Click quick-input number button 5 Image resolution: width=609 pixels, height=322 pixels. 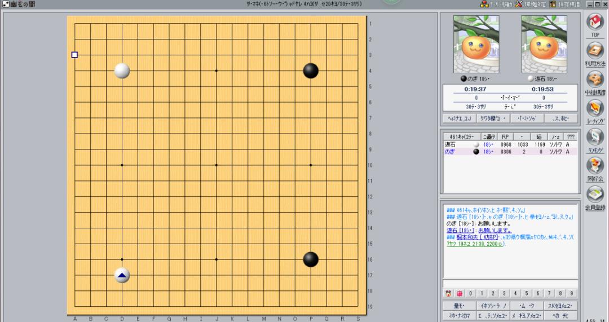[x=527, y=293]
